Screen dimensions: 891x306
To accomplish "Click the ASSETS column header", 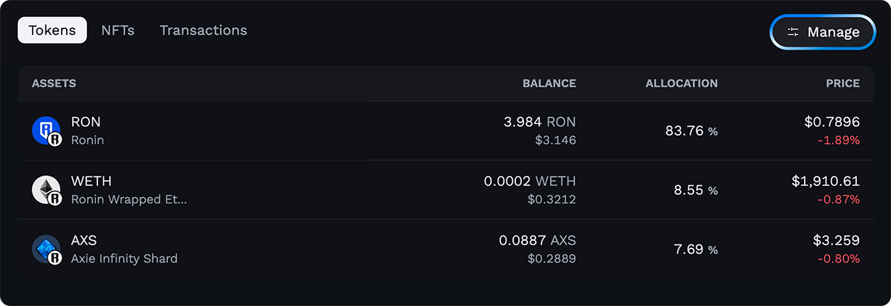I will (x=54, y=83).
